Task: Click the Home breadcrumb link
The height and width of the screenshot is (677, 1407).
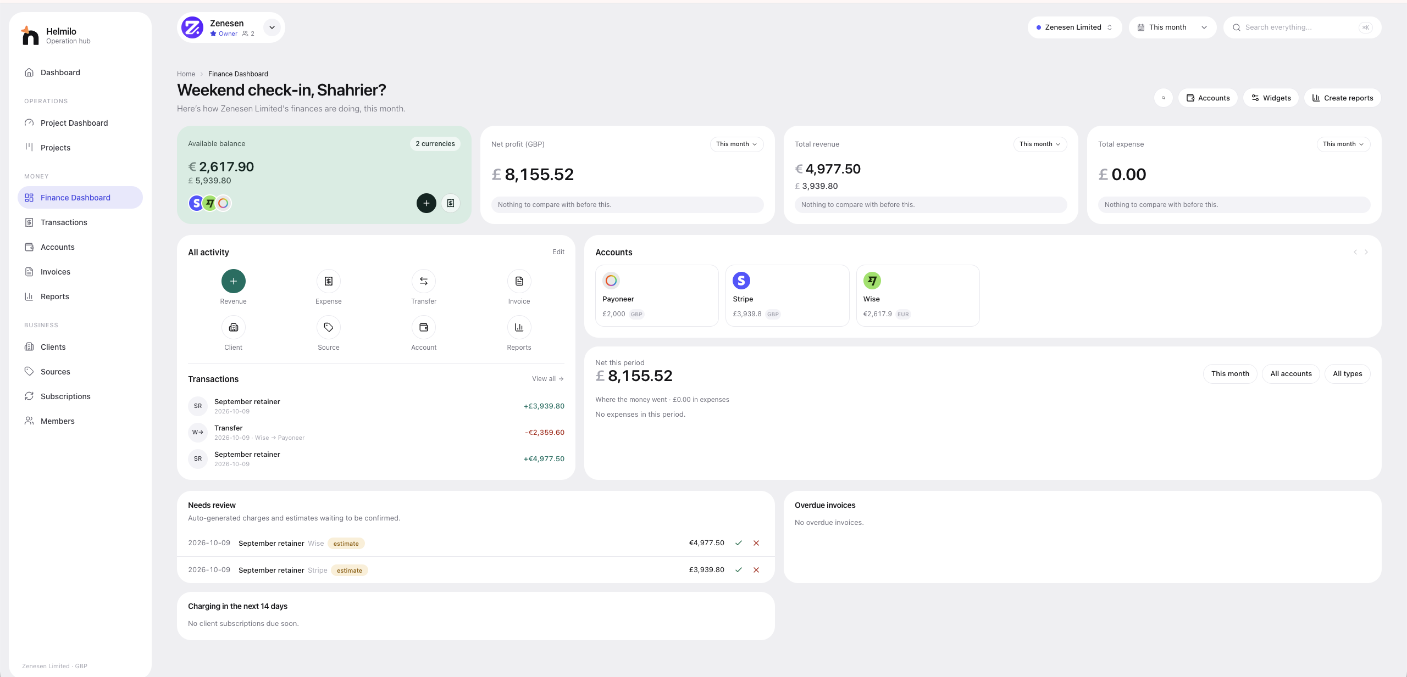Action: [186, 74]
